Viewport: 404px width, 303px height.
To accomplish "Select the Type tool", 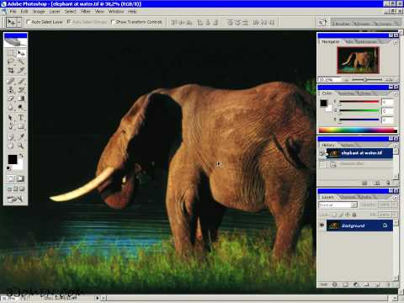I will [x=21, y=118].
